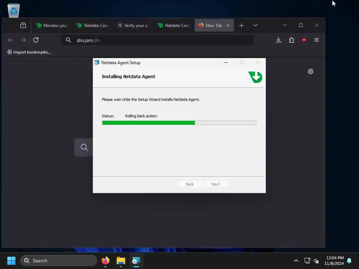Viewport: 359px width, 269px height.
Task: Open Firefox from the taskbar
Action: point(105,261)
